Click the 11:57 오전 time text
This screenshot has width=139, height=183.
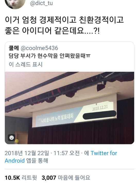67,153
